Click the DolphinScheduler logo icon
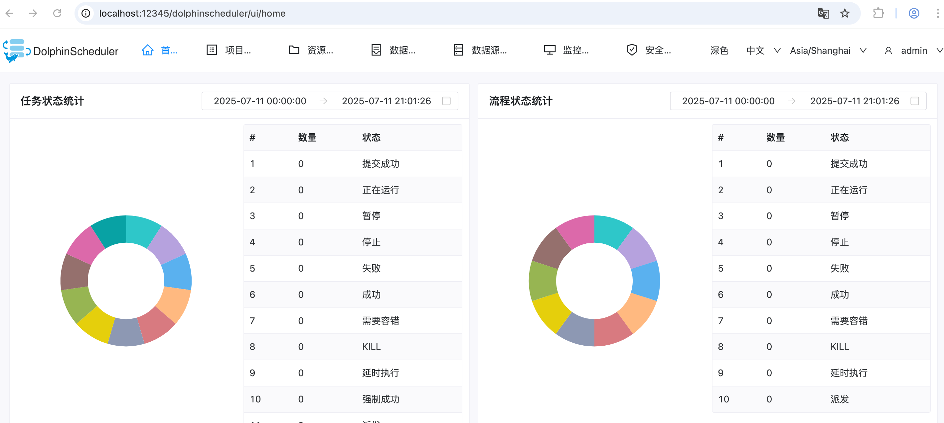This screenshot has height=423, width=944. [x=16, y=50]
